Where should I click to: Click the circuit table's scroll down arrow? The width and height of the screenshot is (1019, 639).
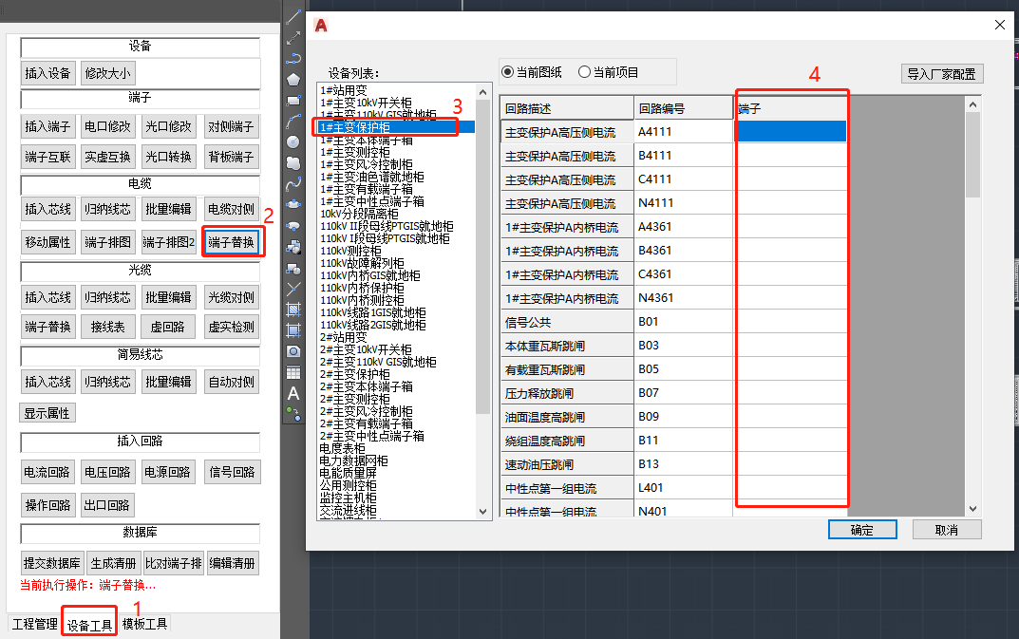[972, 510]
